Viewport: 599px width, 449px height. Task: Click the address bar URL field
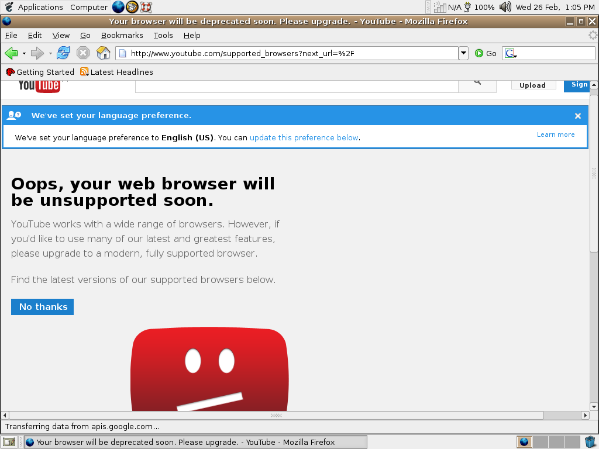(287, 53)
